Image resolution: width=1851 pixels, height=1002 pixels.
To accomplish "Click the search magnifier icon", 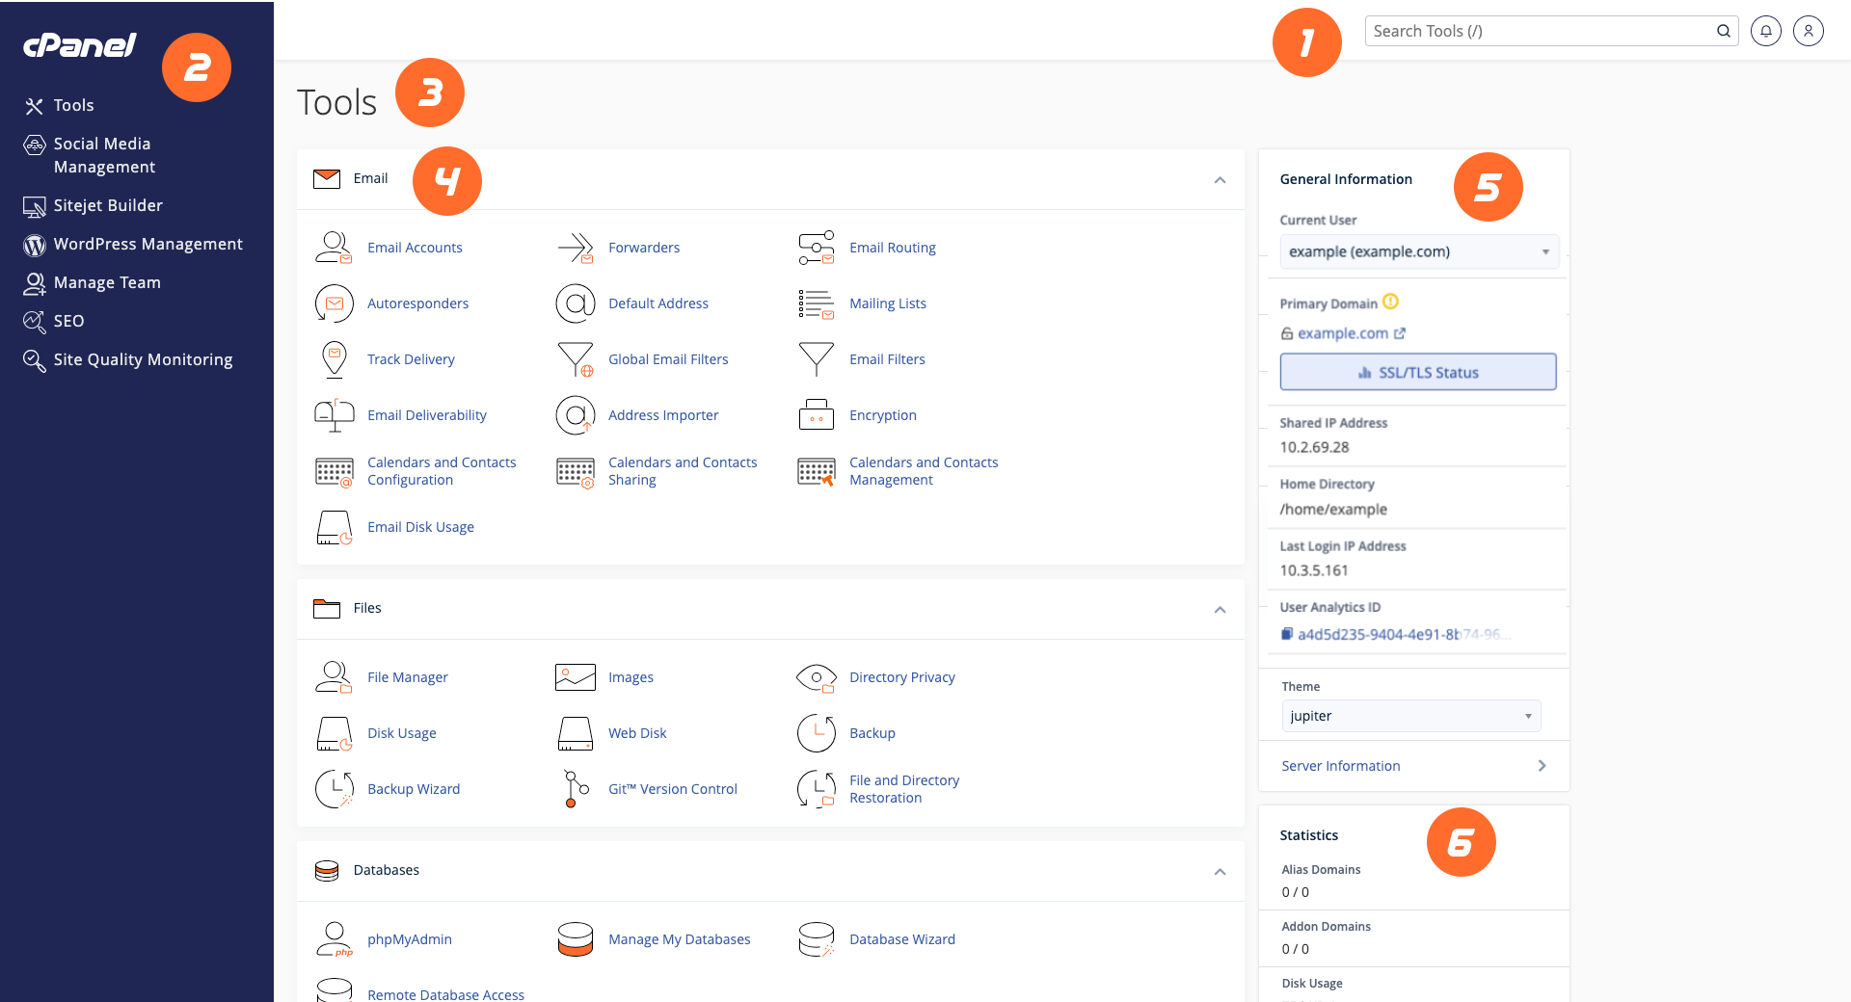I will coord(1724,30).
